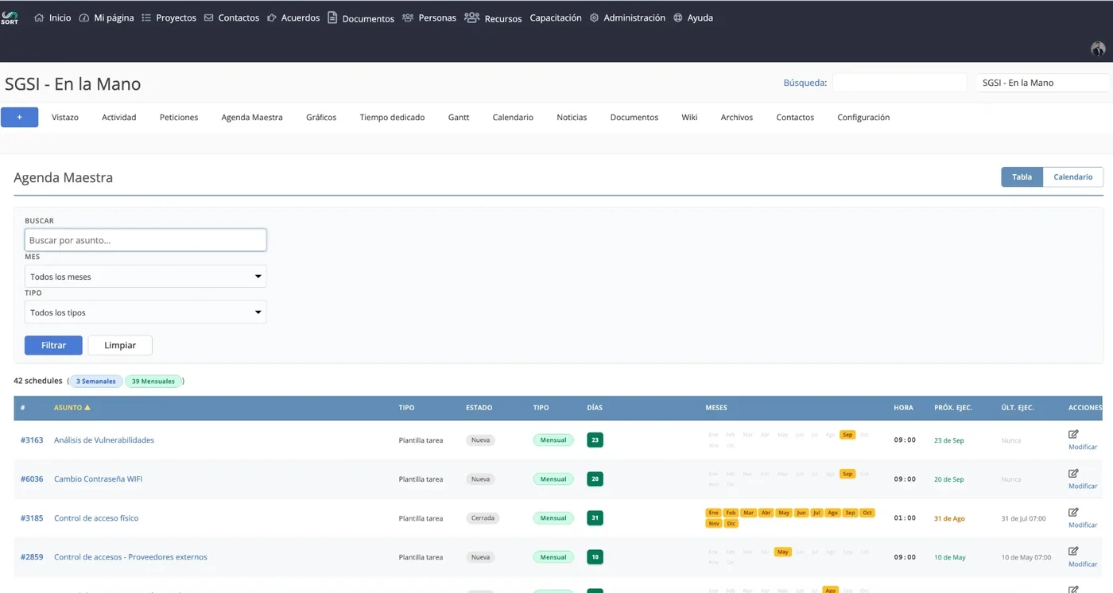Click PRÓX. EJEC. column header
Image resolution: width=1113 pixels, height=593 pixels.
(953, 408)
